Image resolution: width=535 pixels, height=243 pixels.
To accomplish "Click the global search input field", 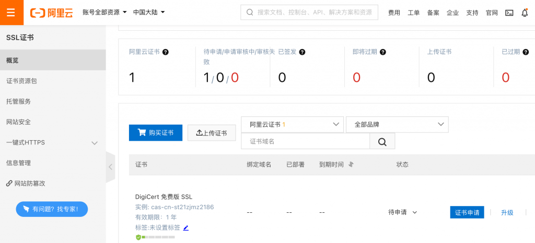I will tap(309, 13).
